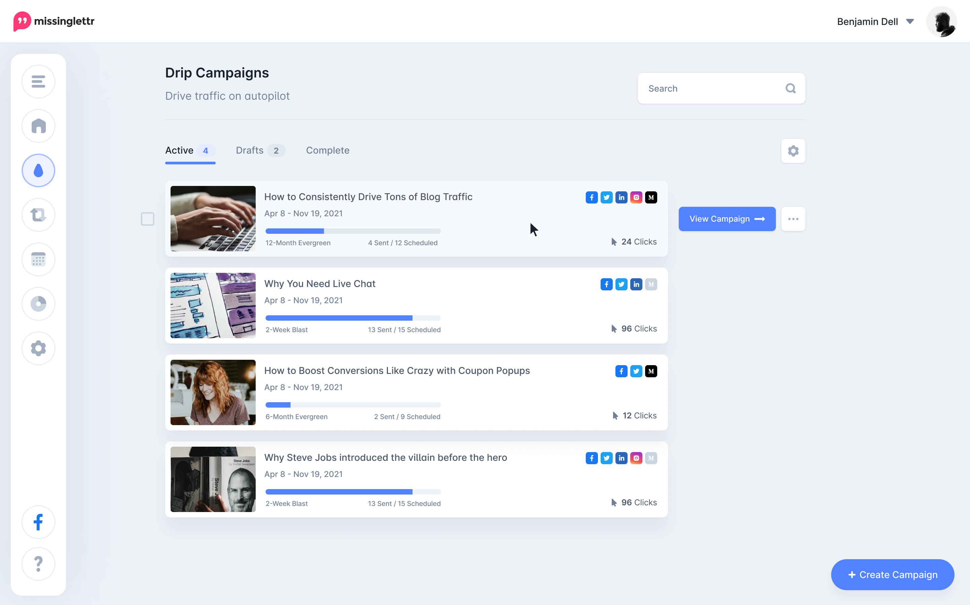Click the '24 Clicks' stat

(x=634, y=242)
